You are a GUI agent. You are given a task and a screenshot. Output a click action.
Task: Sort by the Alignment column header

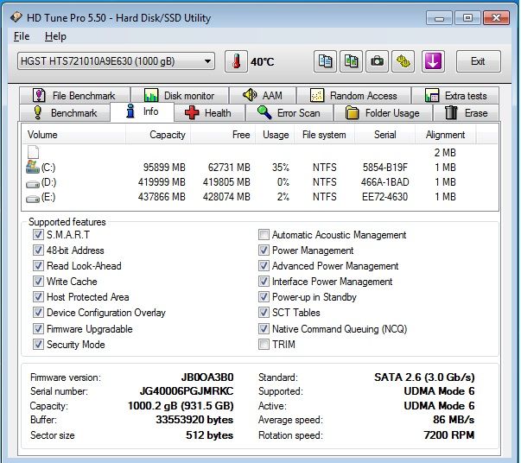point(445,135)
